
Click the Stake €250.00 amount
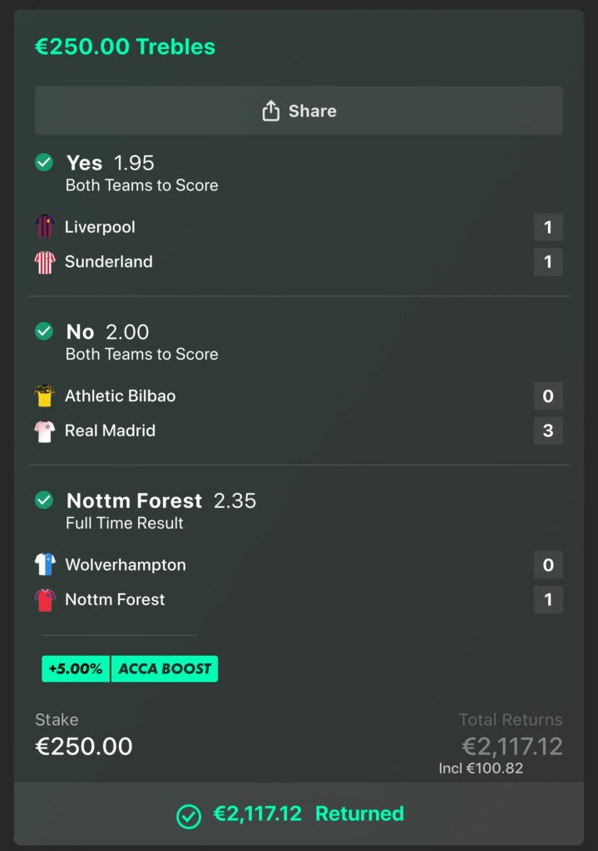[x=84, y=746]
